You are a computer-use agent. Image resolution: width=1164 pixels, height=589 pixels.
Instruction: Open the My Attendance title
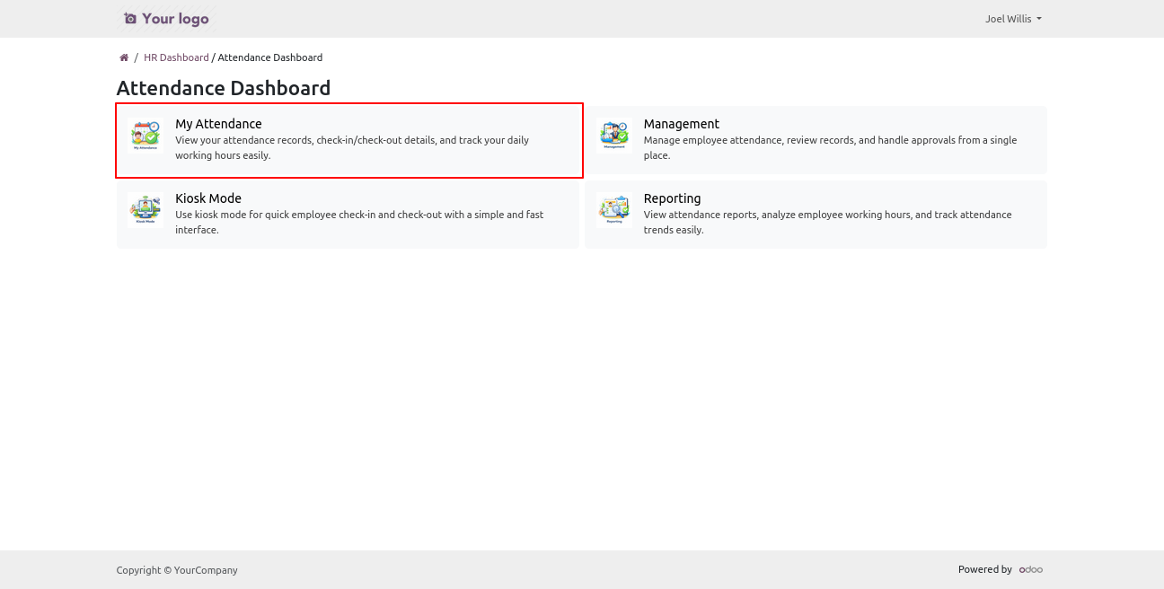(x=218, y=124)
